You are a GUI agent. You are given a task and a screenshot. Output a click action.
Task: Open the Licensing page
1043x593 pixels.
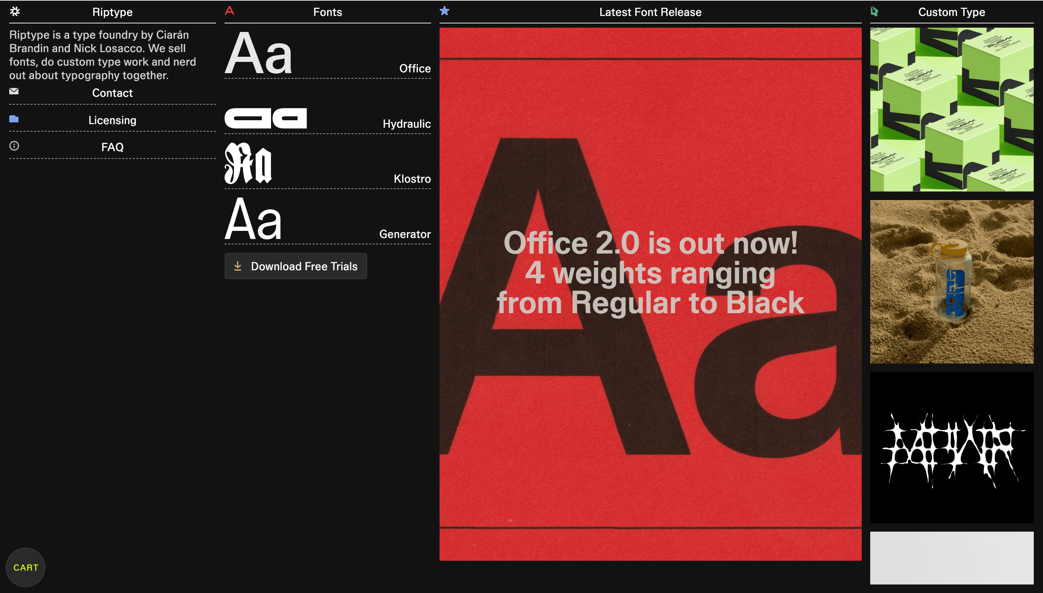[112, 120]
